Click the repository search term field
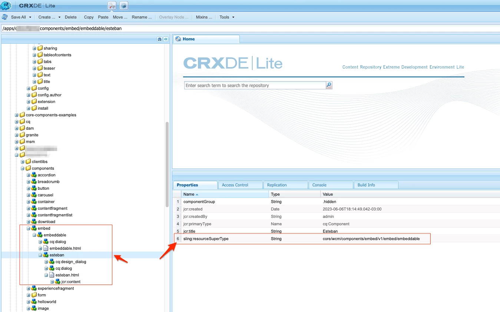 point(255,85)
